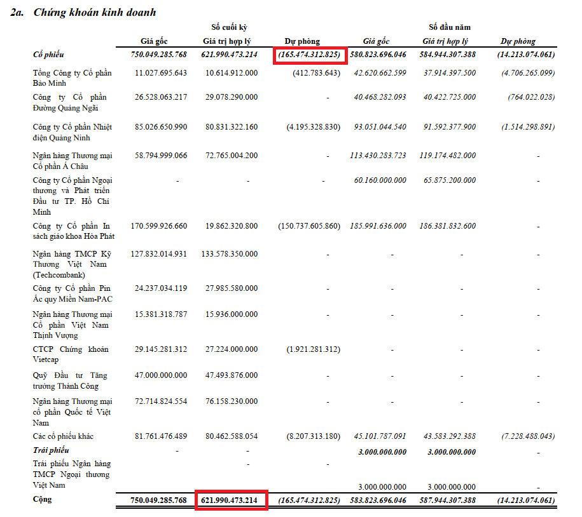The width and height of the screenshot is (582, 517).
Task: Select the value 47.493.876.000
Action: [x=230, y=375]
